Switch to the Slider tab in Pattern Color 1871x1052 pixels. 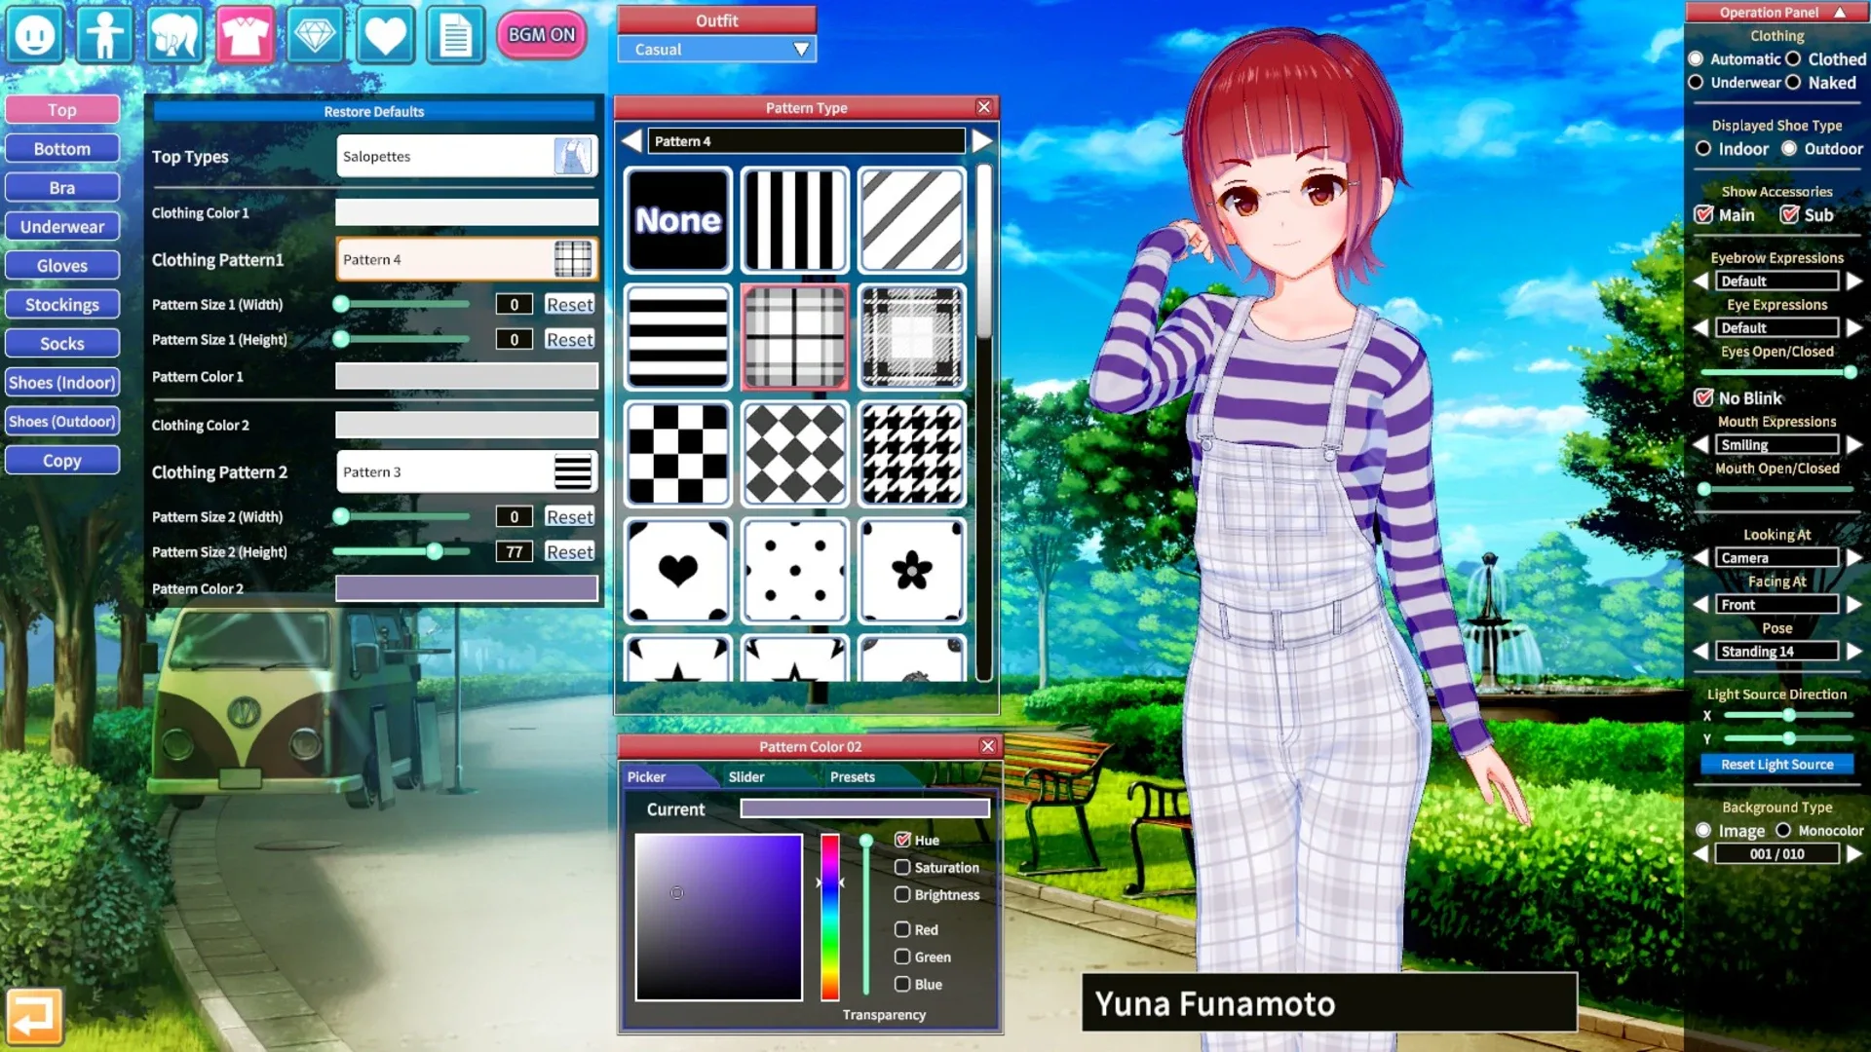pyautogui.click(x=746, y=776)
